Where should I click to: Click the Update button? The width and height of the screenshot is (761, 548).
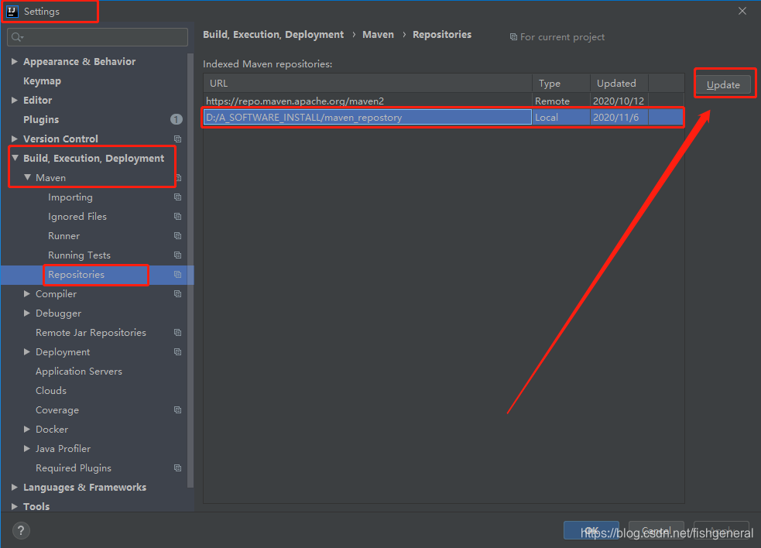pyautogui.click(x=722, y=84)
